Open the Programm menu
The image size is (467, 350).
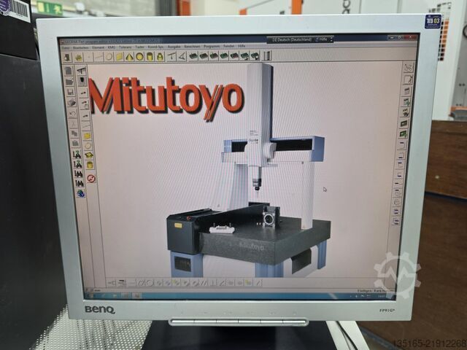[x=212, y=47]
